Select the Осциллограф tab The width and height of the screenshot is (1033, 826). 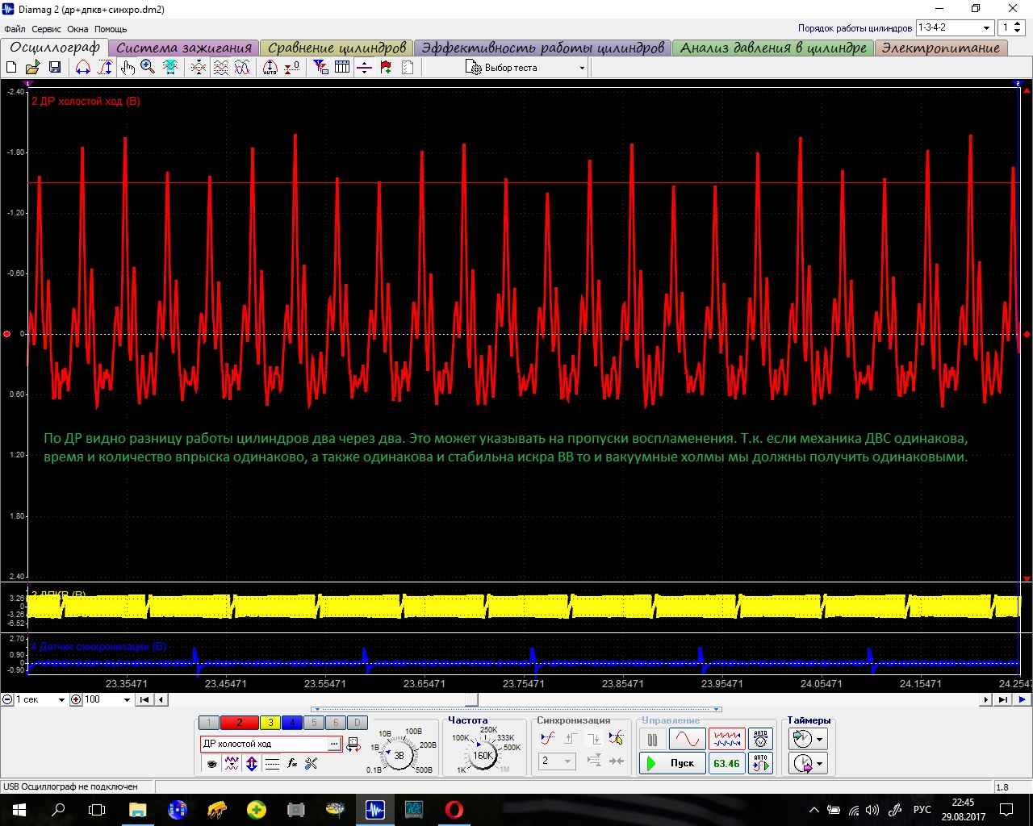[55, 47]
